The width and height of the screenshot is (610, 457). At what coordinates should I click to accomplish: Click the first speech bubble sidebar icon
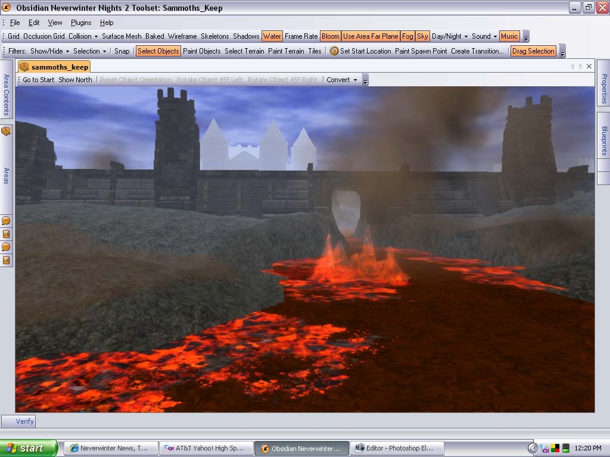(6, 221)
